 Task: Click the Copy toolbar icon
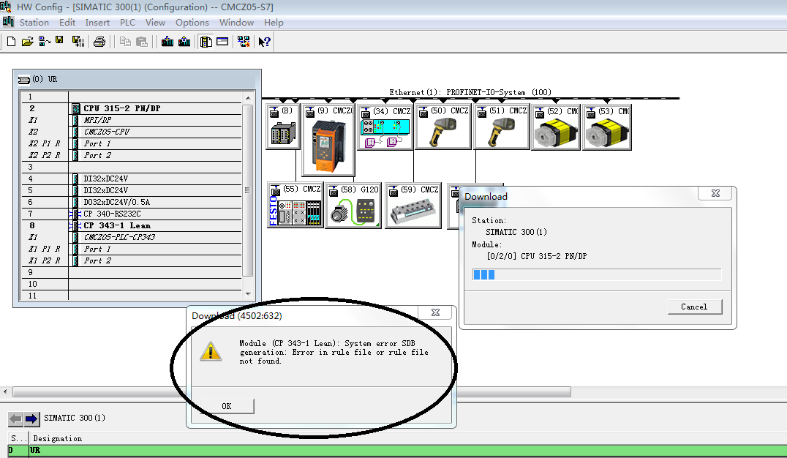tap(125, 42)
